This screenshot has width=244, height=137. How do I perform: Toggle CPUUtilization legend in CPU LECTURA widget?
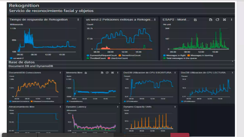click(188, 102)
